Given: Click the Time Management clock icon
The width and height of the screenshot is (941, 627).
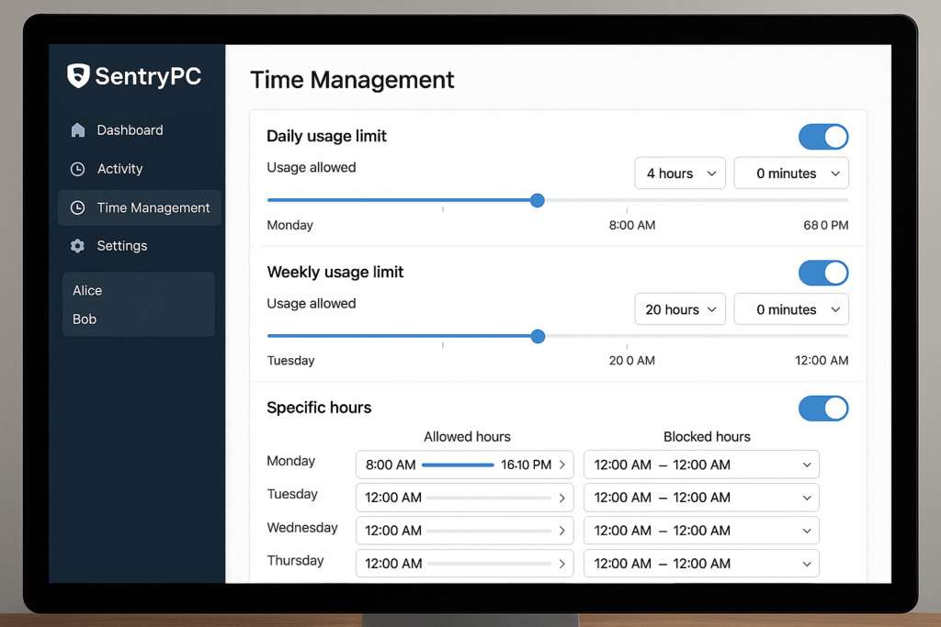Looking at the screenshot, I should [x=78, y=208].
